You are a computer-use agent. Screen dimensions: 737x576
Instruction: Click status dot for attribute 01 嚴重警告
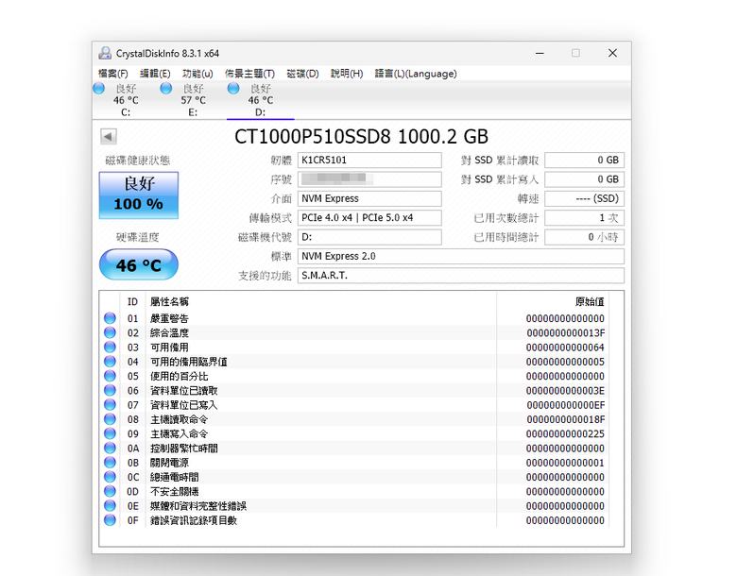(x=110, y=318)
